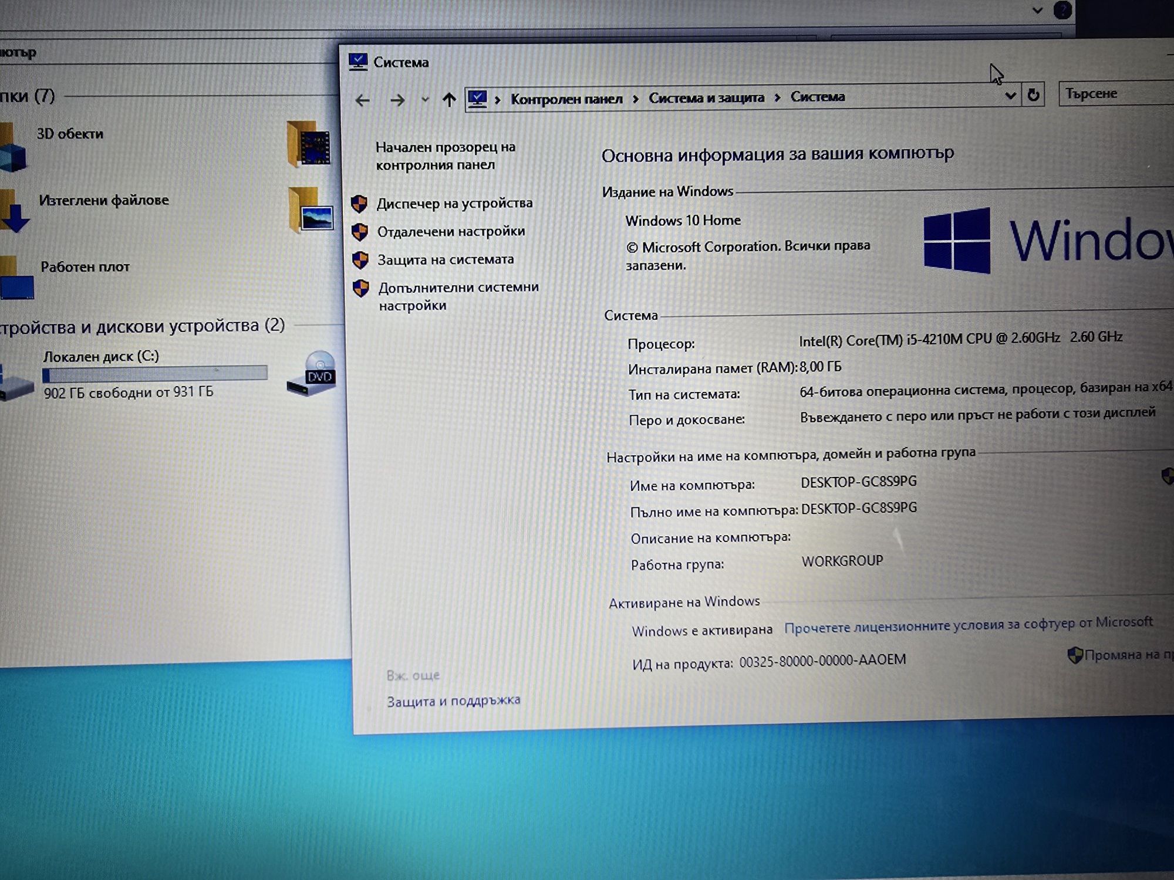Collapse ribbon chevron in Explorer window

click(1037, 11)
